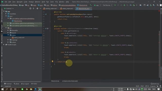
Task: Expand the layout folder
Action: (8, 33)
